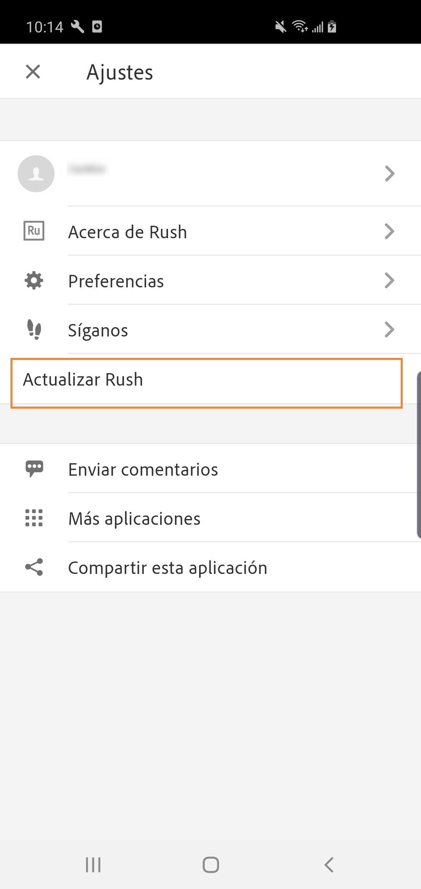Image resolution: width=421 pixels, height=889 pixels.
Task: Select Compartir esta aplicación
Action: pos(167,567)
